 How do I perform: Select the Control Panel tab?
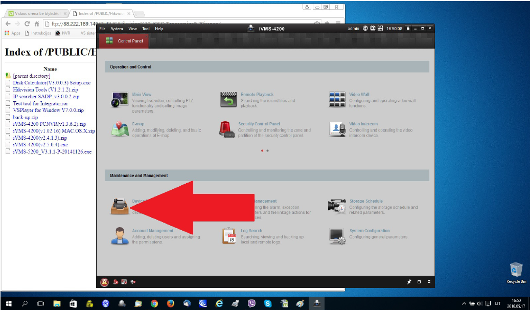(124, 41)
